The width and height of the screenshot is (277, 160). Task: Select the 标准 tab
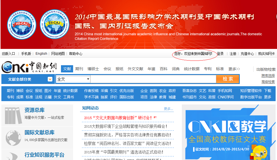pos(220,69)
